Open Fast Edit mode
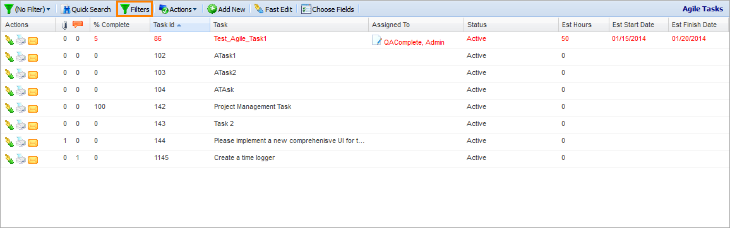730x228 pixels. [x=274, y=9]
